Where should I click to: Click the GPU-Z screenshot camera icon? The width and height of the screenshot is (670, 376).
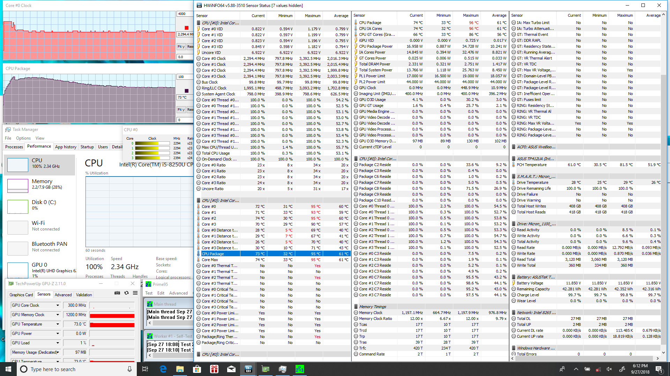pos(117,293)
